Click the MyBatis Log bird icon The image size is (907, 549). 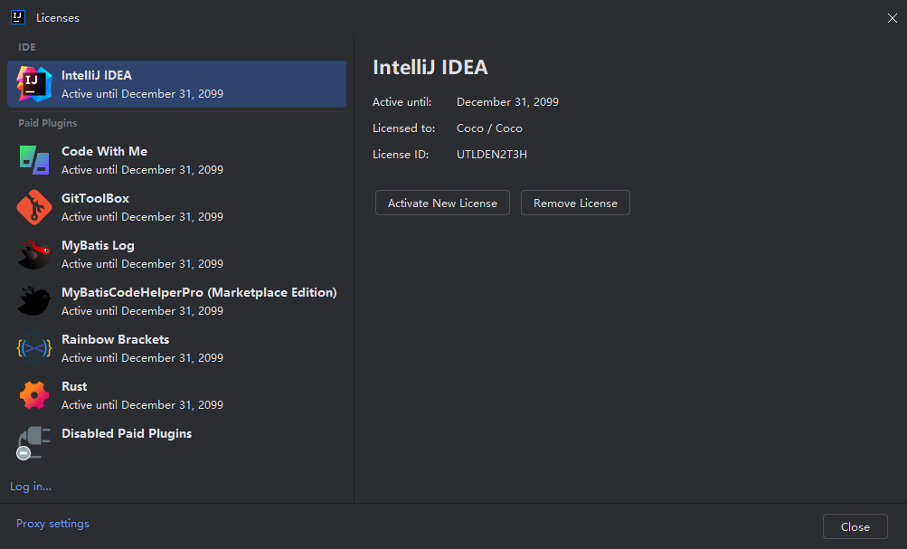[x=34, y=254]
